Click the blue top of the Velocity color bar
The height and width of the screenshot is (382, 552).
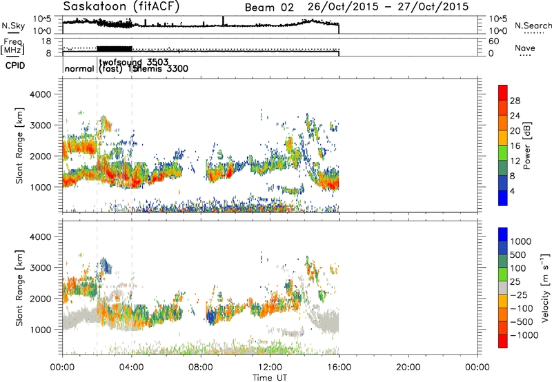point(503,234)
